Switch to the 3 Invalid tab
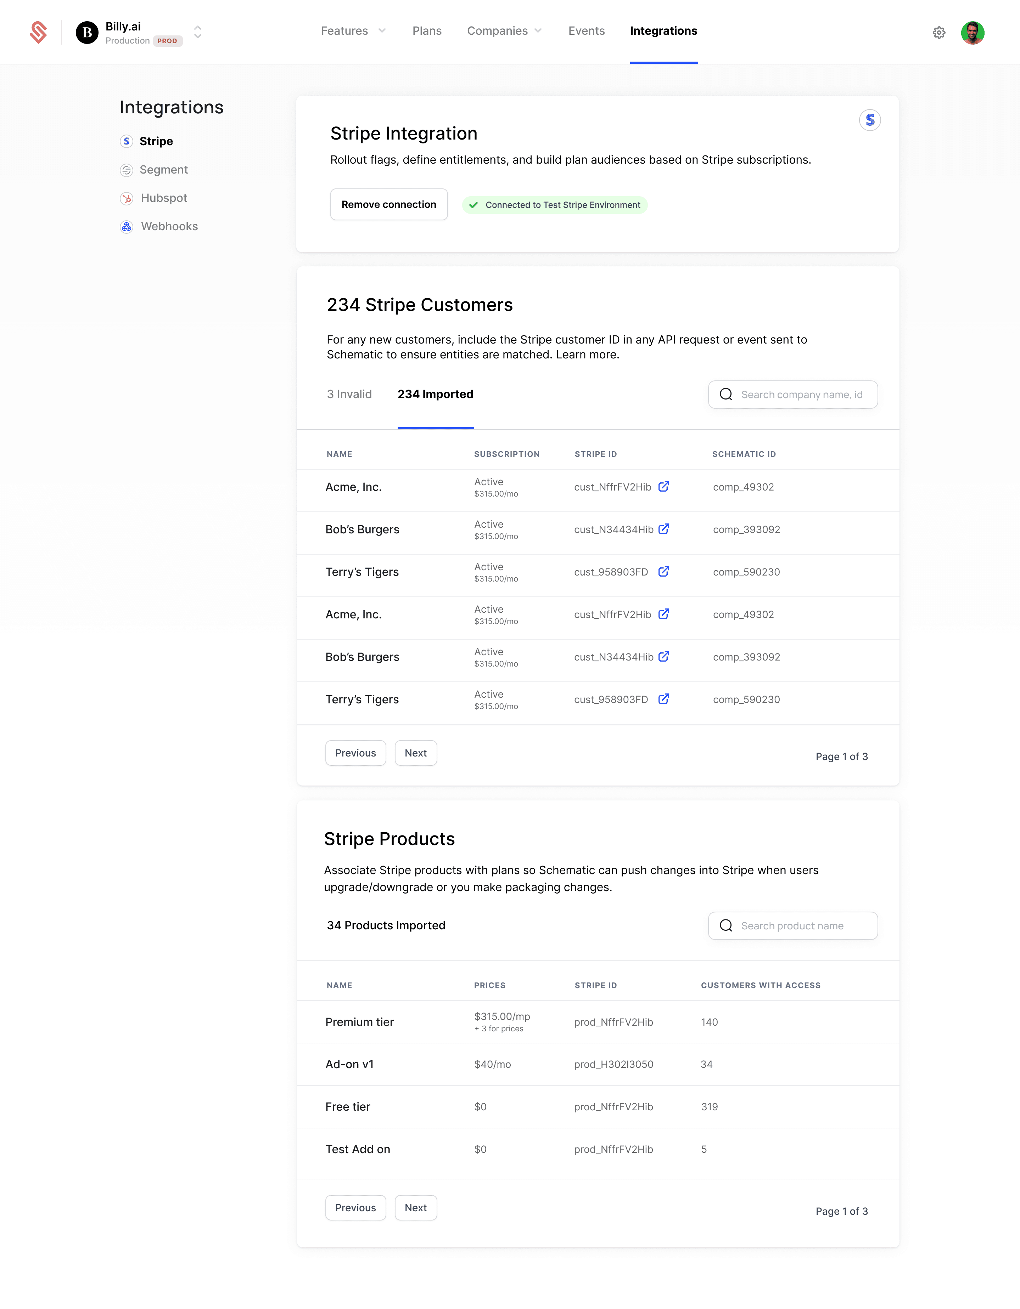The image size is (1020, 1309). [x=349, y=395]
